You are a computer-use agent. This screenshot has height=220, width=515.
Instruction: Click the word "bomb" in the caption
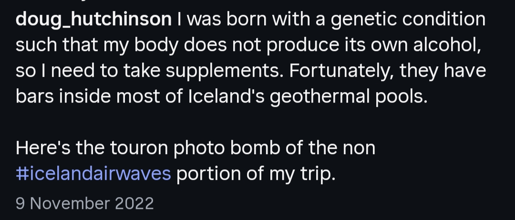pyautogui.click(x=256, y=148)
